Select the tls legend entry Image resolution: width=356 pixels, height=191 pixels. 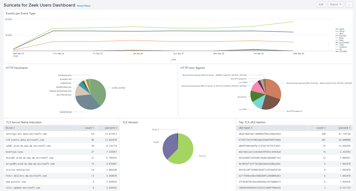[x=339, y=49]
